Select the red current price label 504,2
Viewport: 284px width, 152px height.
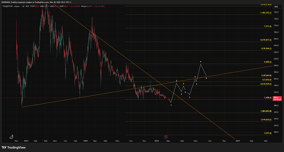point(277,99)
